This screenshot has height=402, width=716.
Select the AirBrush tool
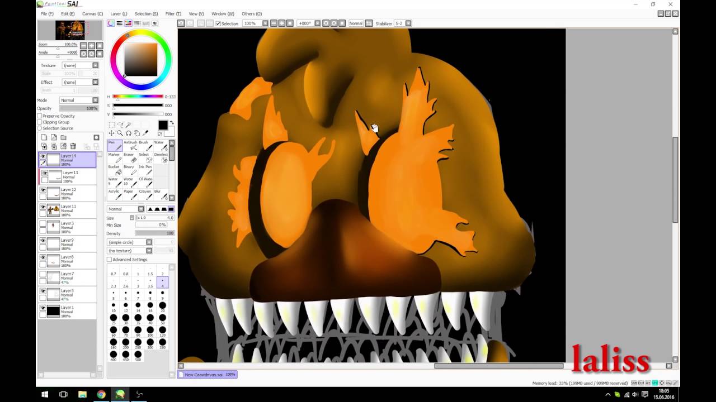click(x=130, y=146)
